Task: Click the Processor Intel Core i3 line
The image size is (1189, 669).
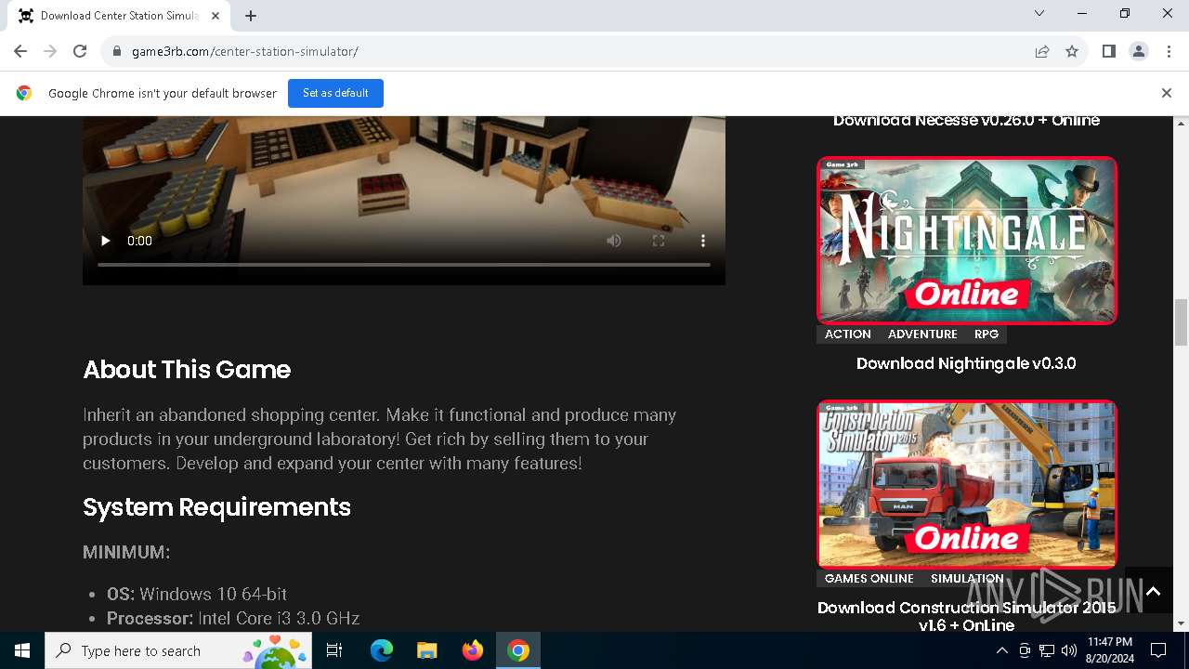Action: pos(233,618)
